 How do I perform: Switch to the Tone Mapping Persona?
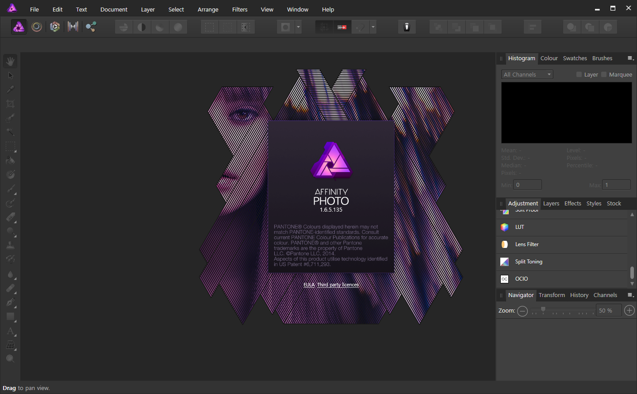tap(73, 27)
